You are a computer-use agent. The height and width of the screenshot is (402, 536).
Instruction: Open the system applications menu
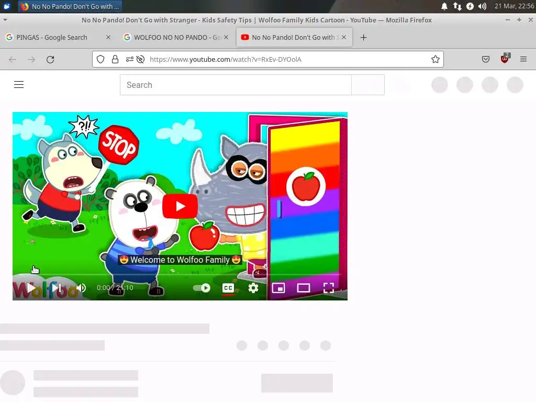7,6
